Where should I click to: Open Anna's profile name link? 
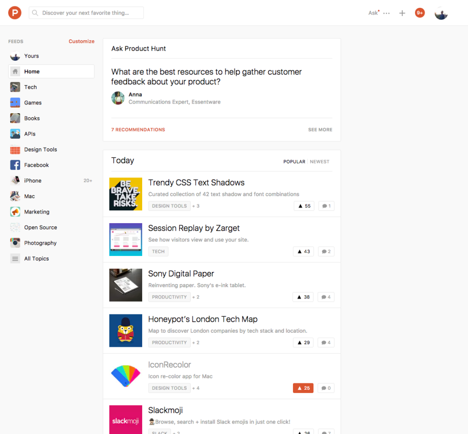[x=135, y=94]
